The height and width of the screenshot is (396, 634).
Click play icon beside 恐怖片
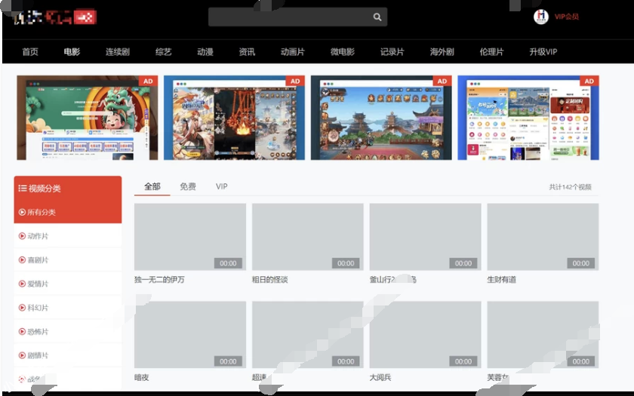coord(22,332)
